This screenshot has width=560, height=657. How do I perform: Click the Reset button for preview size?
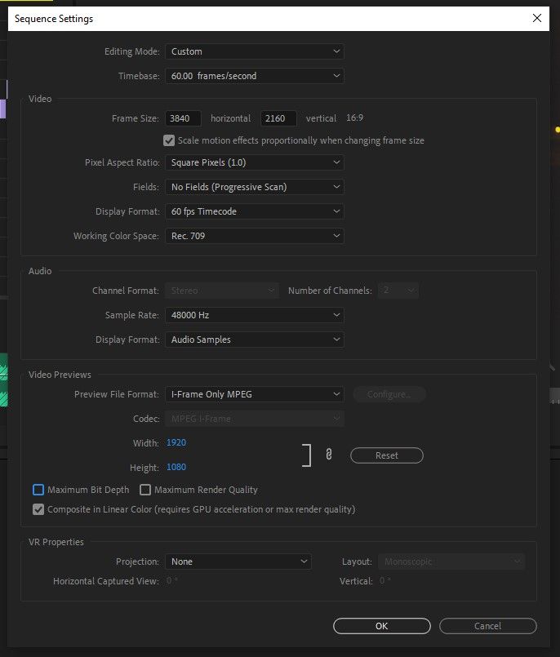pyautogui.click(x=387, y=455)
